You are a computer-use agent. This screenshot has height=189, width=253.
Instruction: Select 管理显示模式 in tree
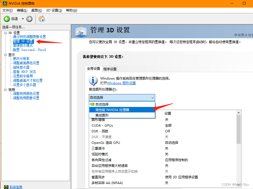click(23, 46)
